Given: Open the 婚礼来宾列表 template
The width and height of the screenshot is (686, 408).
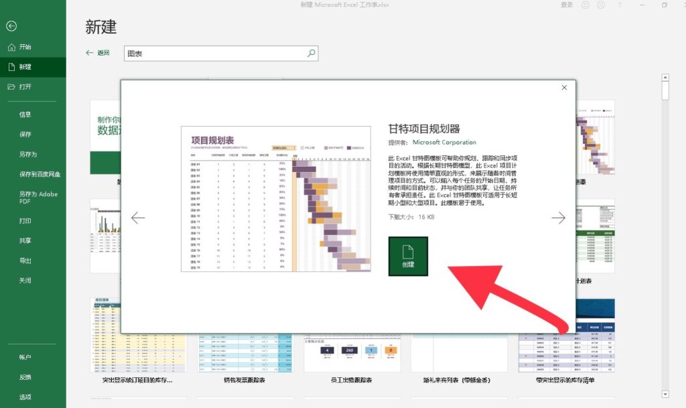Looking at the screenshot, I should pos(459,356).
